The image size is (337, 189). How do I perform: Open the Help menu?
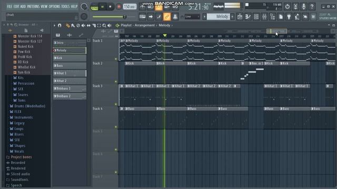click(74, 6)
